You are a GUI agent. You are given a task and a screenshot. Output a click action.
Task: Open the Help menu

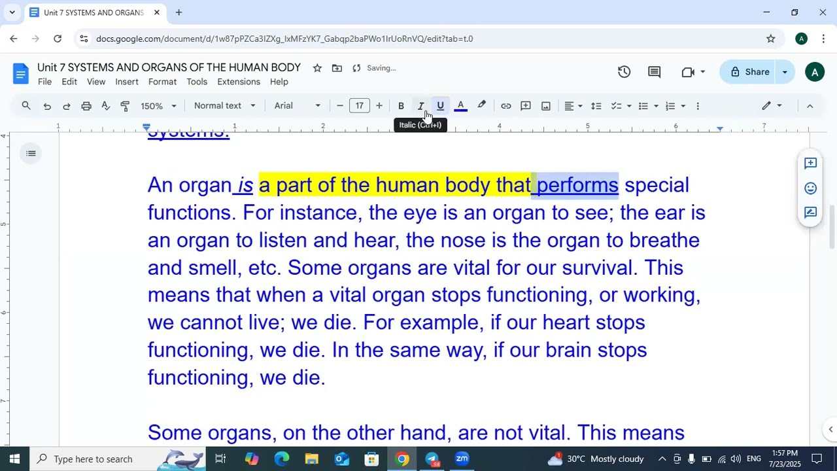pos(279,82)
